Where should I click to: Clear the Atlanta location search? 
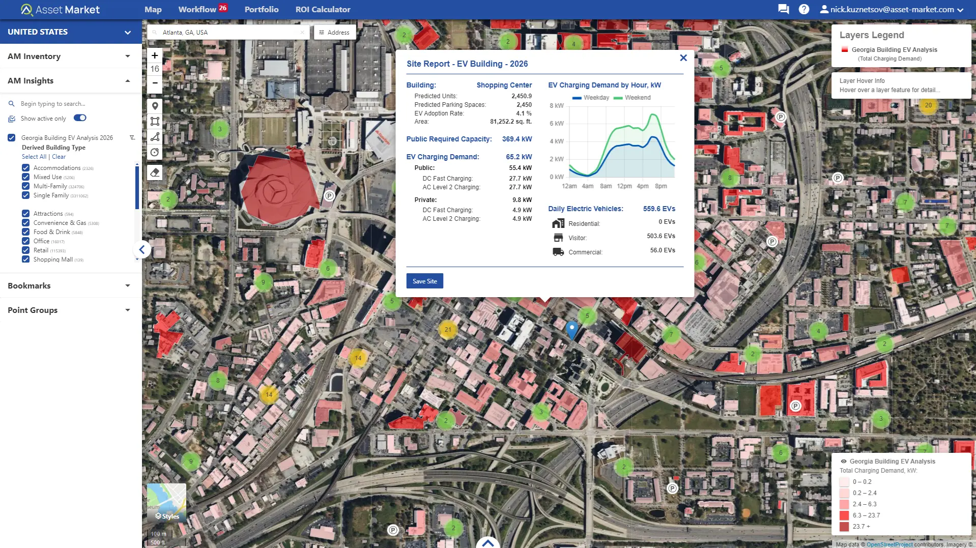click(x=302, y=32)
